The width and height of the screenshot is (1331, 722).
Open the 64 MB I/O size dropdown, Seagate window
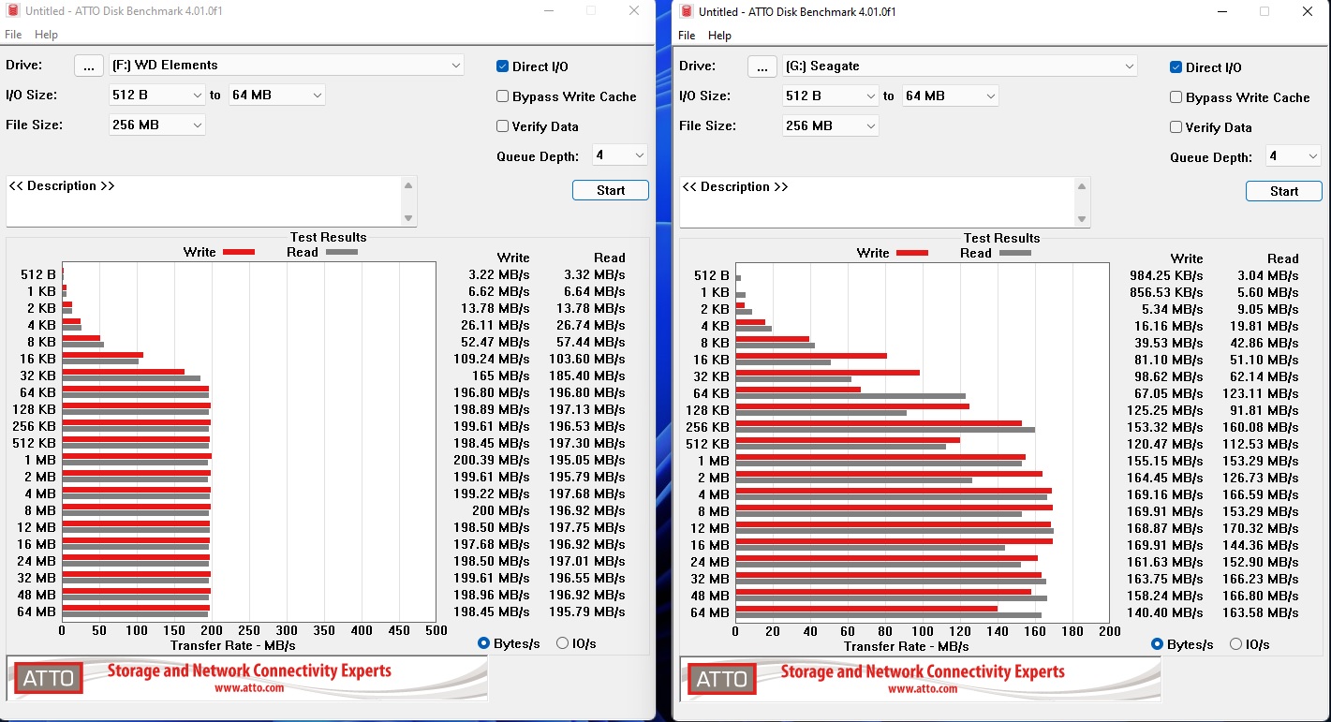[951, 96]
